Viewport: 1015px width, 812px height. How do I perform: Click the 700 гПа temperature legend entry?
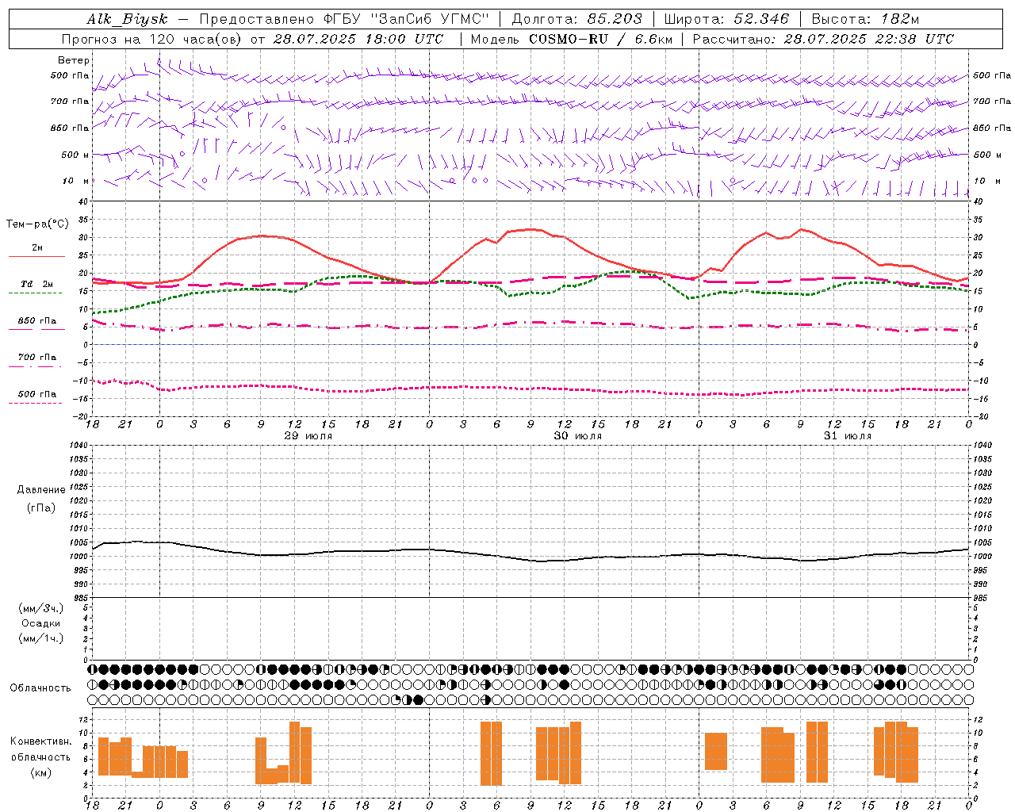(37, 357)
